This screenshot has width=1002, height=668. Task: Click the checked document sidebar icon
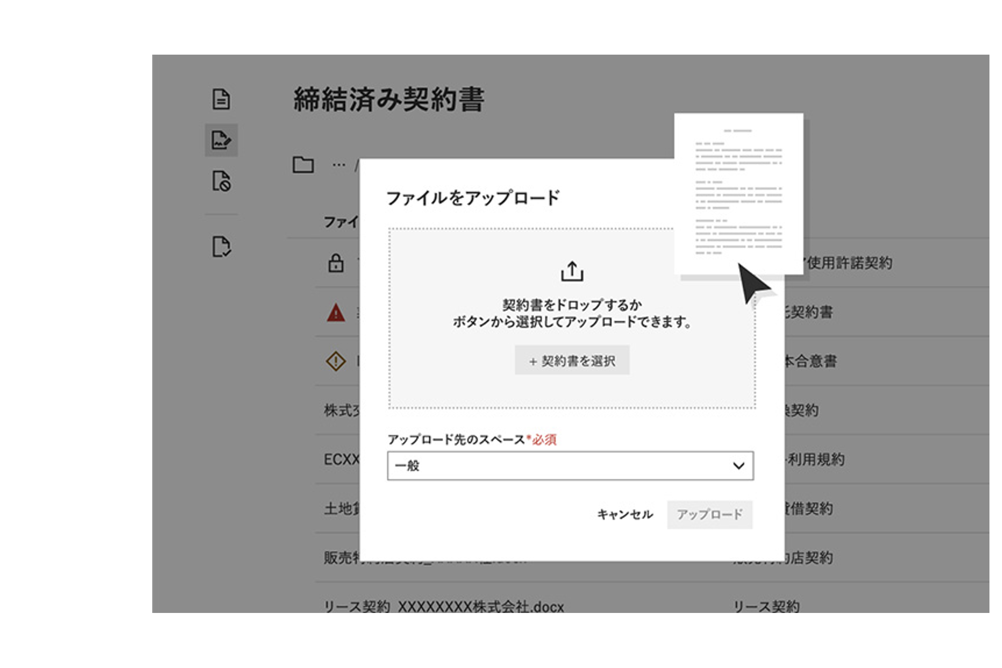click(221, 247)
